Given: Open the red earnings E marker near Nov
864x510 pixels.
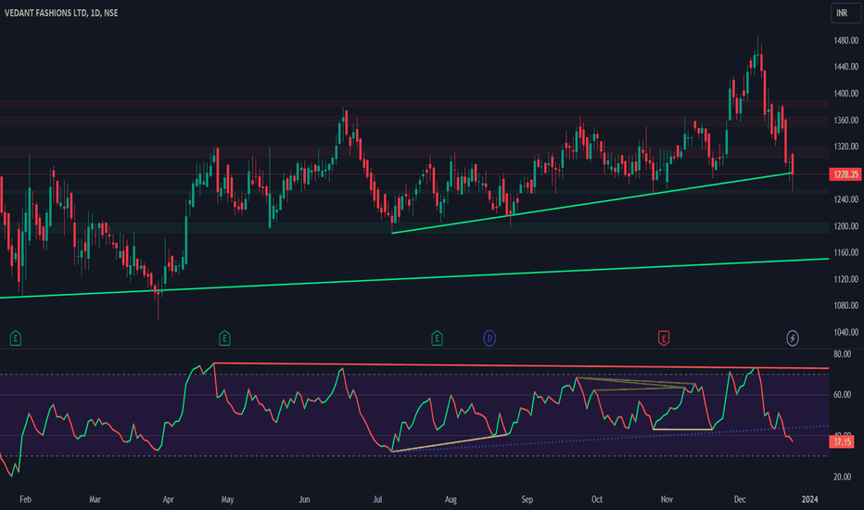Looking at the screenshot, I should pyautogui.click(x=664, y=338).
